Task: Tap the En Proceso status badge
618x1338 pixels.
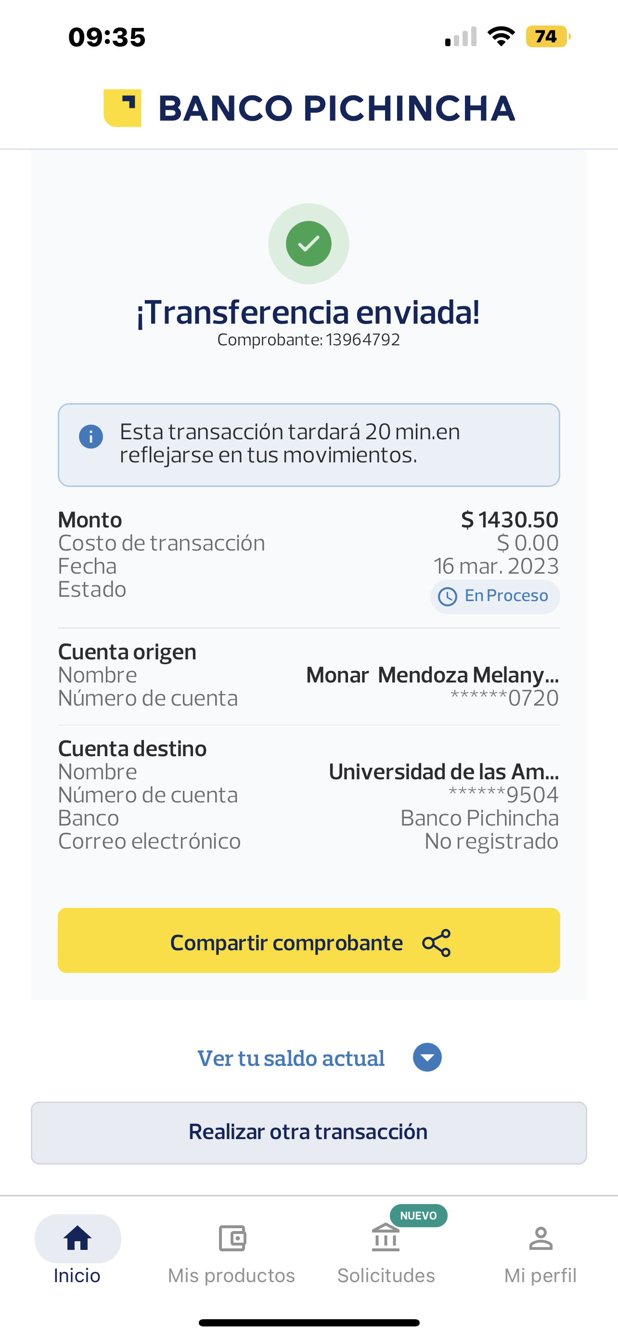Action: (495, 596)
